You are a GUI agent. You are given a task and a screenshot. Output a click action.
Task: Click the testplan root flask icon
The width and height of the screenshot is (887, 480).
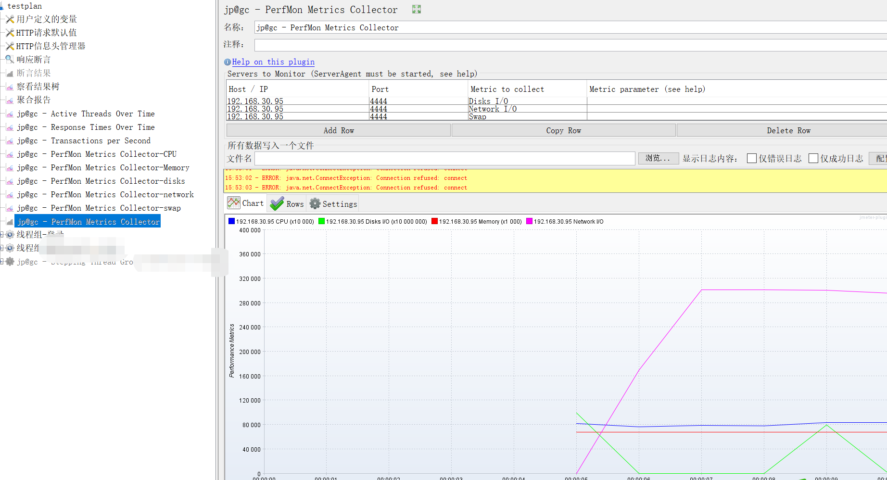(x=2, y=6)
